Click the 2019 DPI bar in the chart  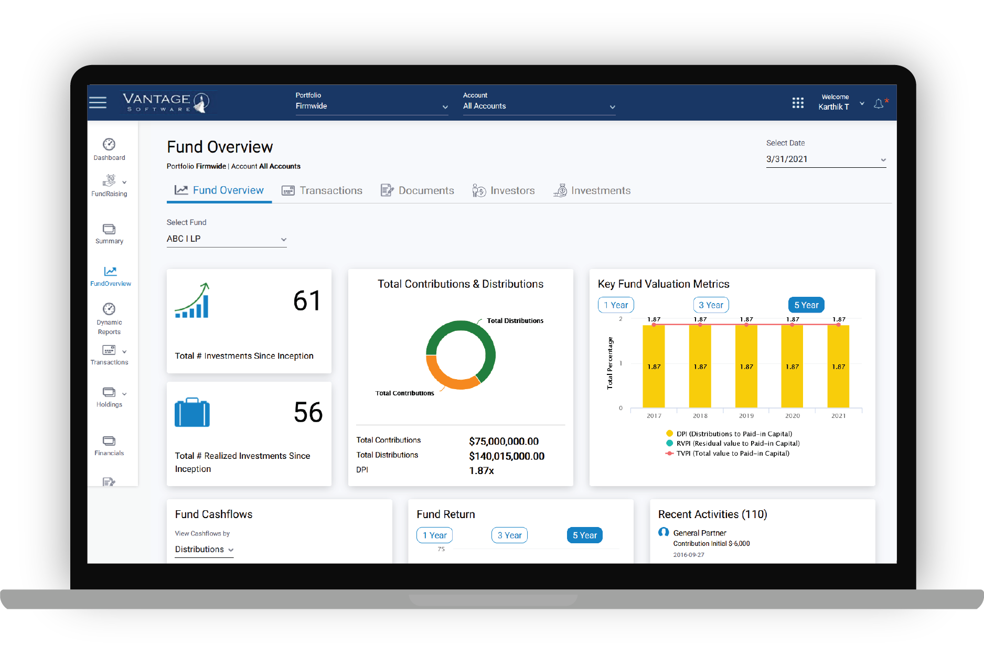click(746, 367)
